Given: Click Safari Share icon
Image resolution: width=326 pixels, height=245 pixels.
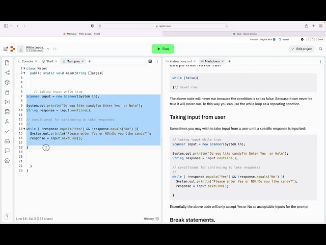Looking at the screenshot, I should (x=307, y=26).
